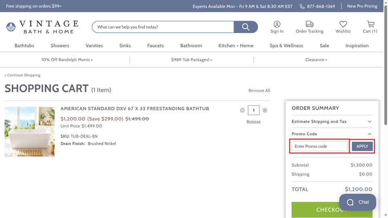This screenshot has height=218, width=388.
Task: Open the Bathroom menu
Action: point(191,46)
